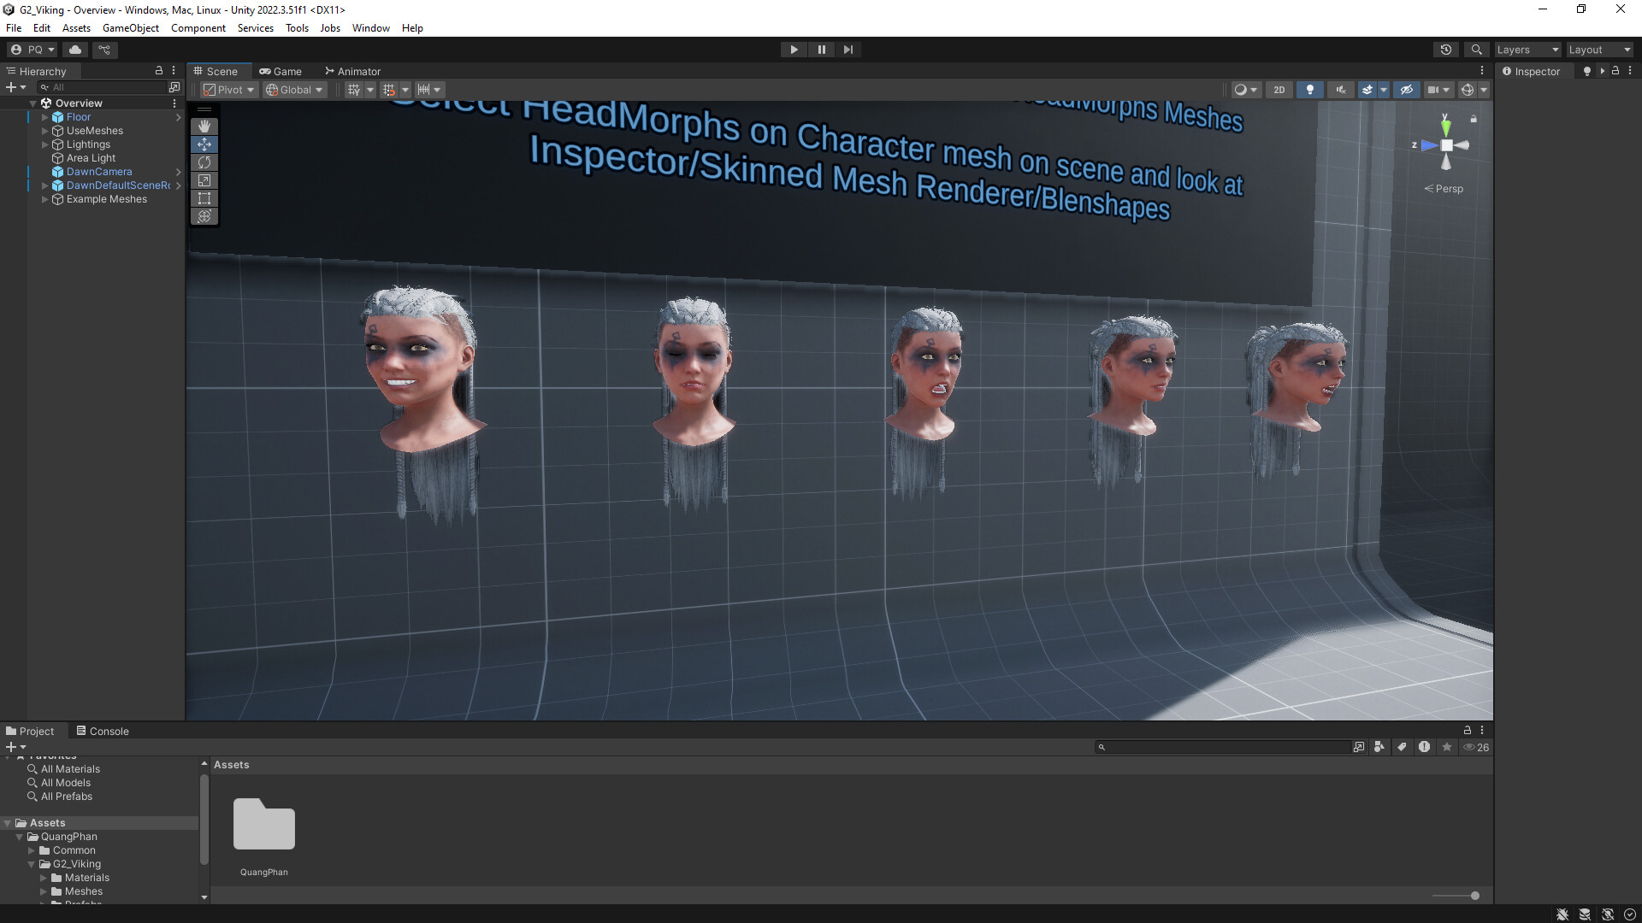Search by Label in Project

1402,747
